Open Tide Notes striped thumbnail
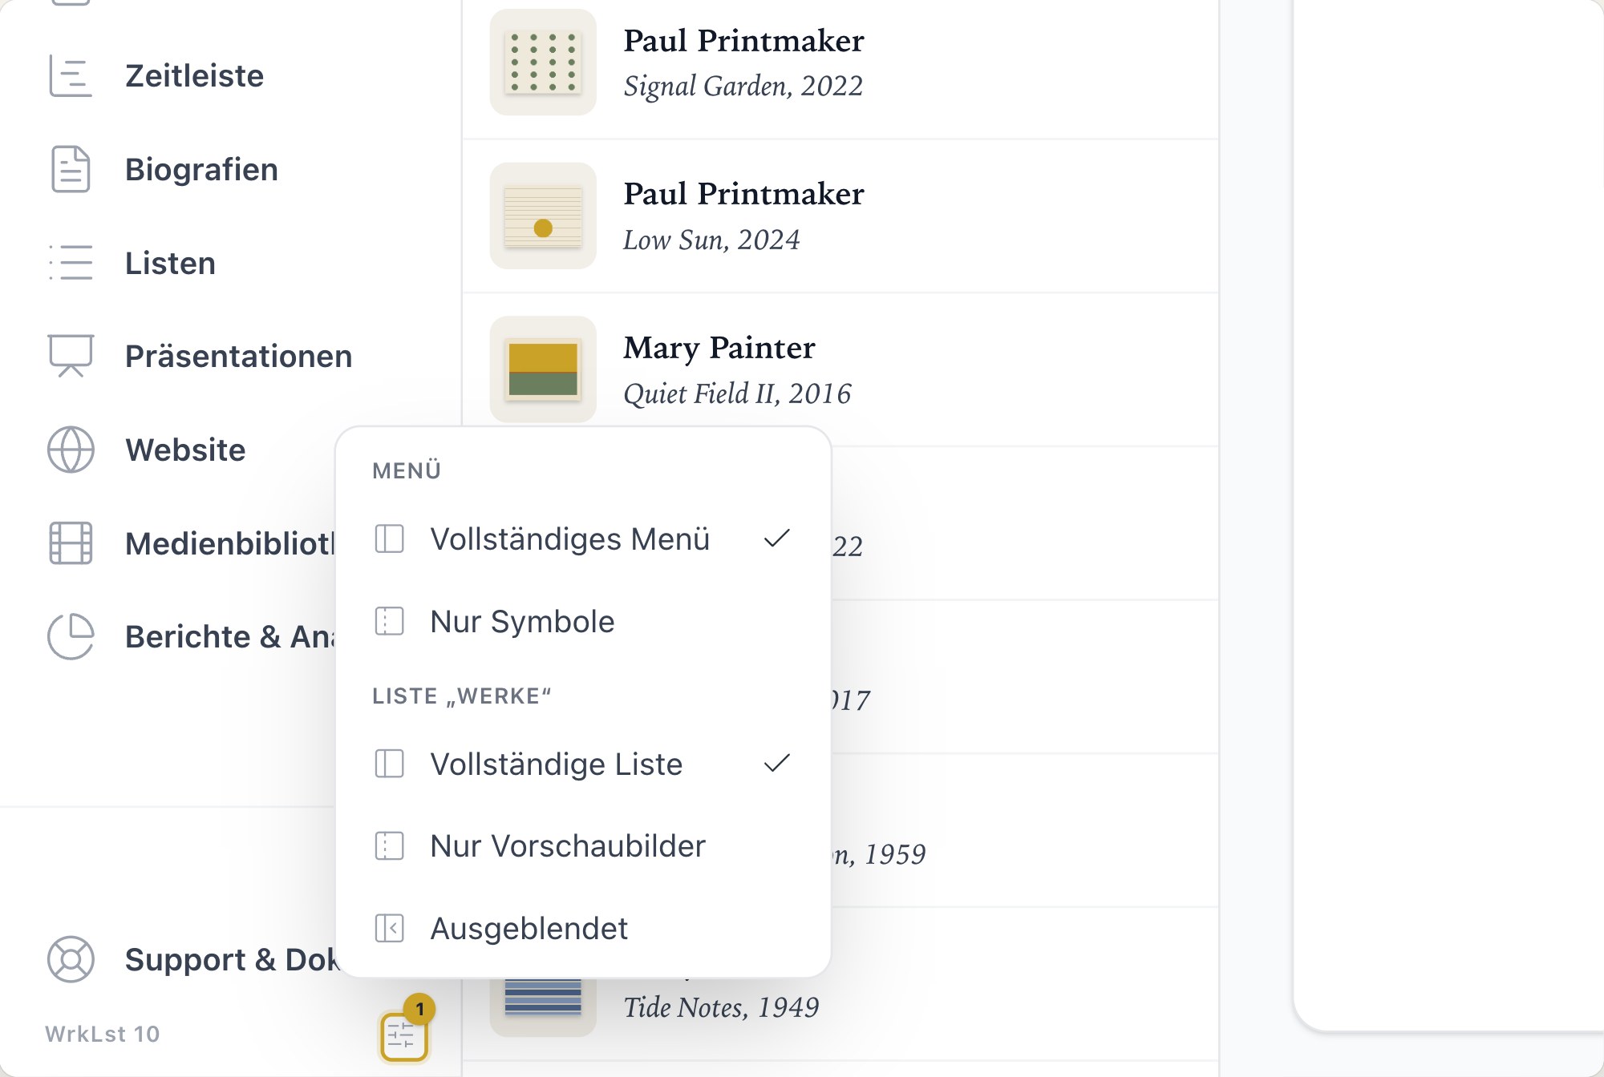The width and height of the screenshot is (1604, 1077). 543,1006
